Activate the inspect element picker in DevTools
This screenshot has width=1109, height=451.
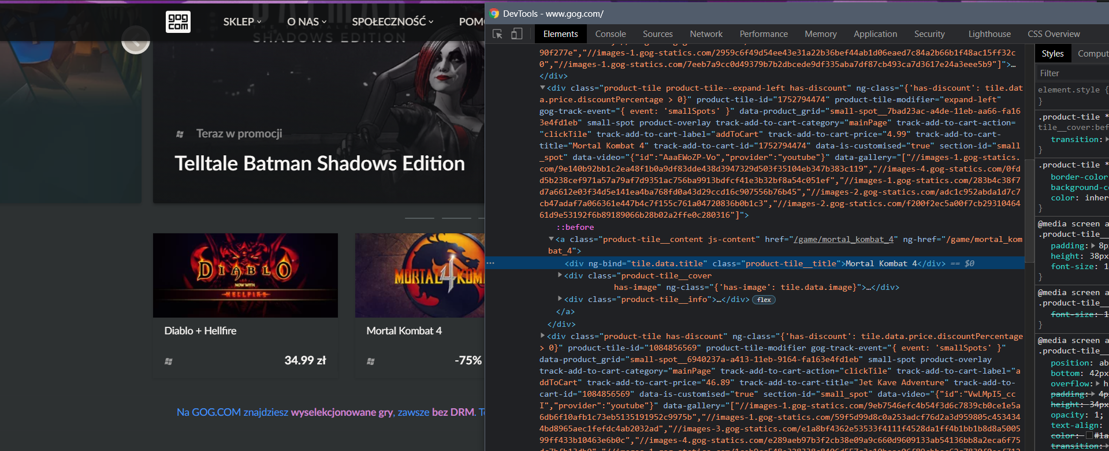tap(497, 34)
